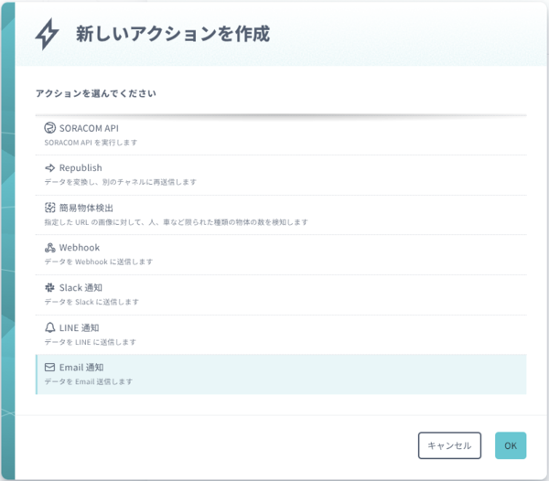Click the 簡易物体検出 description about URL images
The width and height of the screenshot is (549, 481).
[176, 222]
